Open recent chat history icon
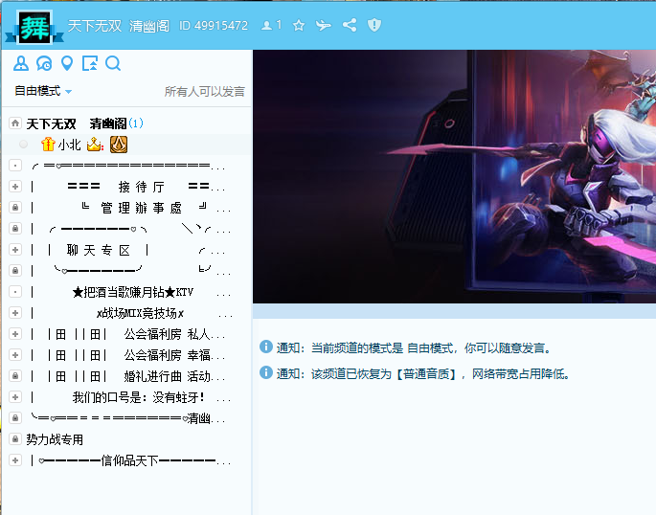 44,63
